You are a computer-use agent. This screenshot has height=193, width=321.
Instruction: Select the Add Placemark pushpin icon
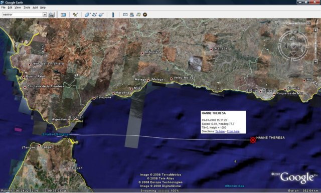pyautogui.click(x=75, y=15)
